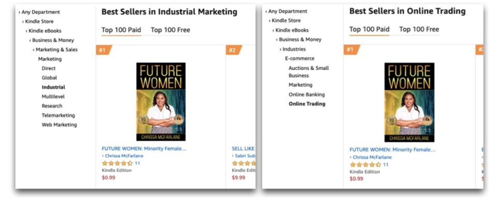Viewport: 497px width, 203px height.
Task: Click #1 rank badge in Online Trading
Action: 351,50
